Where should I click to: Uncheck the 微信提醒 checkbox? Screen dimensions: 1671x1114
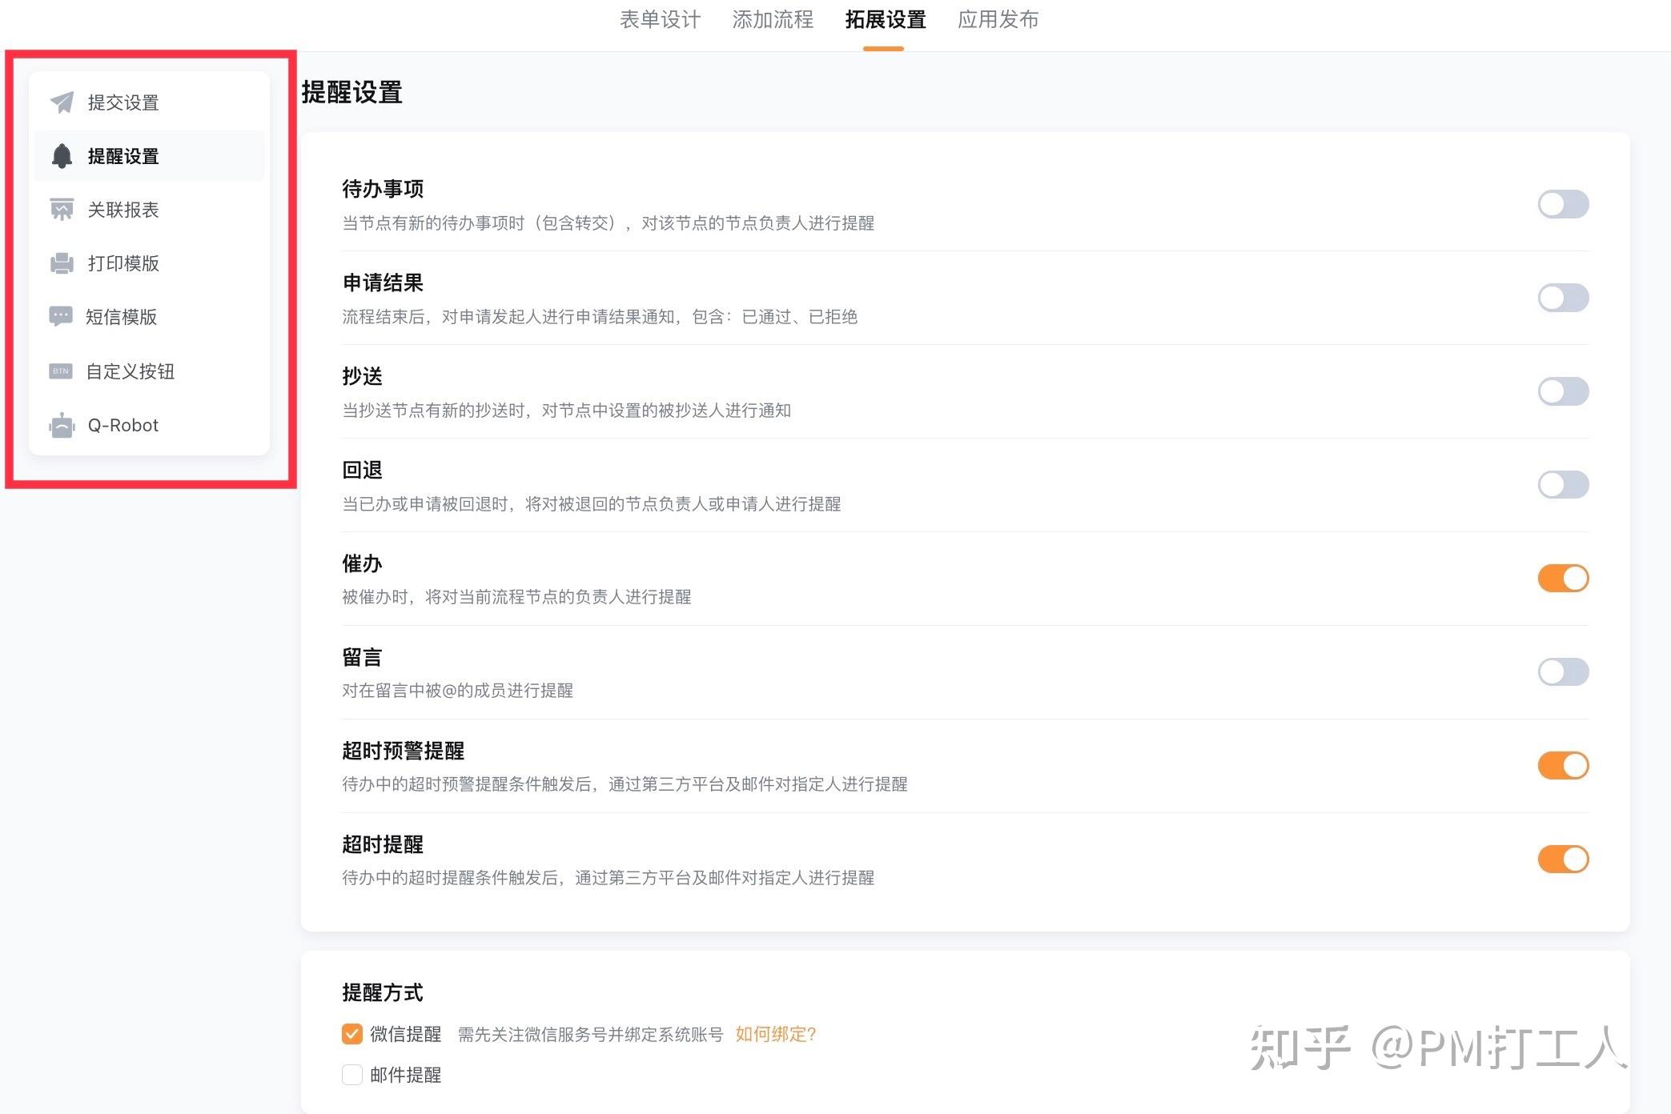[x=352, y=1034]
